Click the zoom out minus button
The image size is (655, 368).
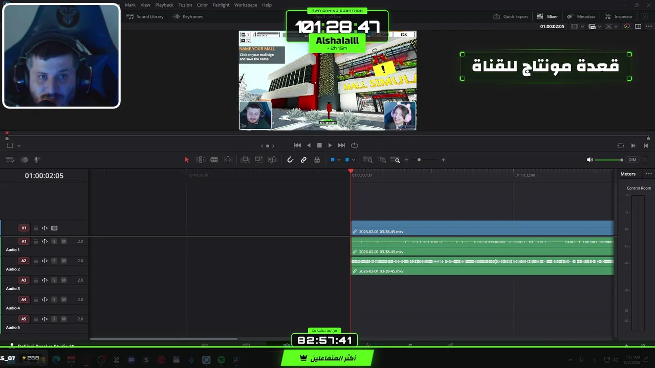click(406, 160)
